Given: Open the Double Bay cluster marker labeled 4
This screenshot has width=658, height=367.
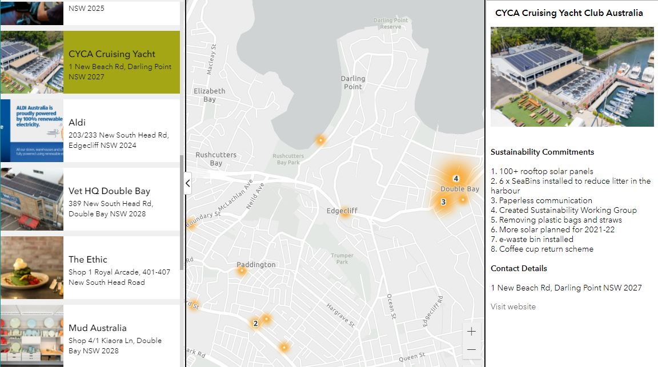Looking at the screenshot, I should tap(456, 178).
